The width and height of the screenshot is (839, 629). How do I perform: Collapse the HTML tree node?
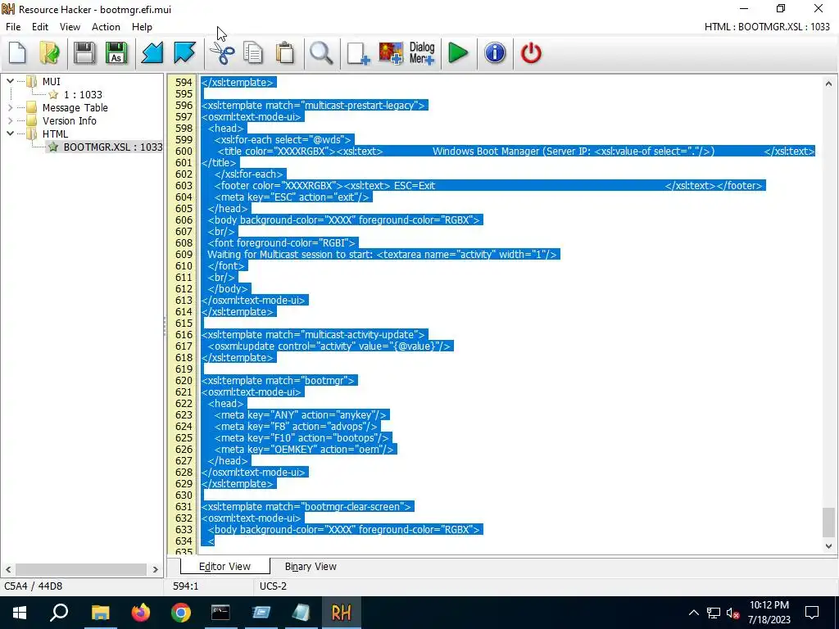coord(10,133)
